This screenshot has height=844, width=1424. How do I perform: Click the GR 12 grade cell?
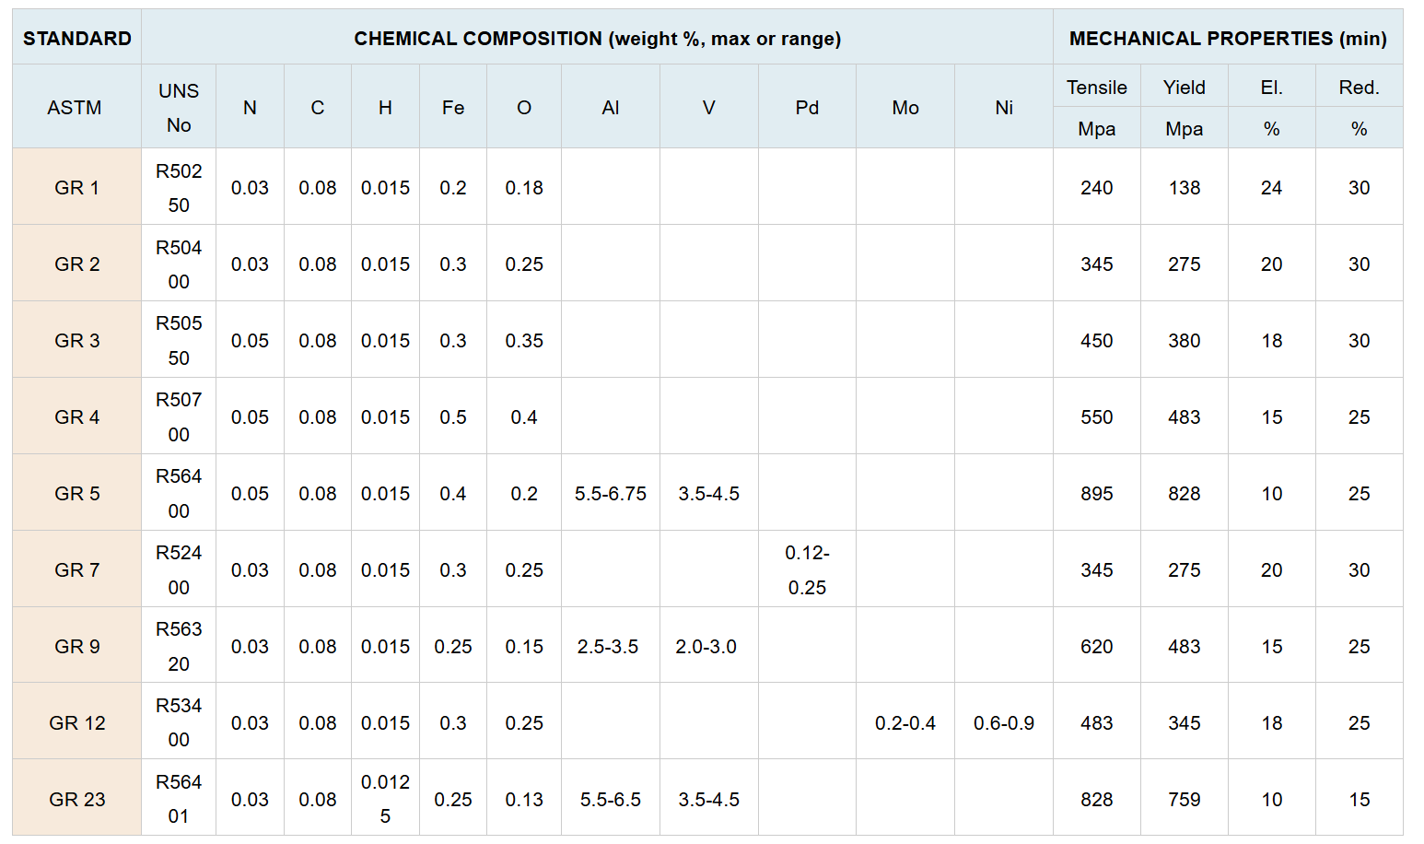(77, 722)
